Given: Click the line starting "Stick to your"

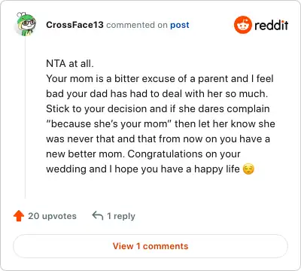Looking at the screenshot, I should (x=158, y=109).
